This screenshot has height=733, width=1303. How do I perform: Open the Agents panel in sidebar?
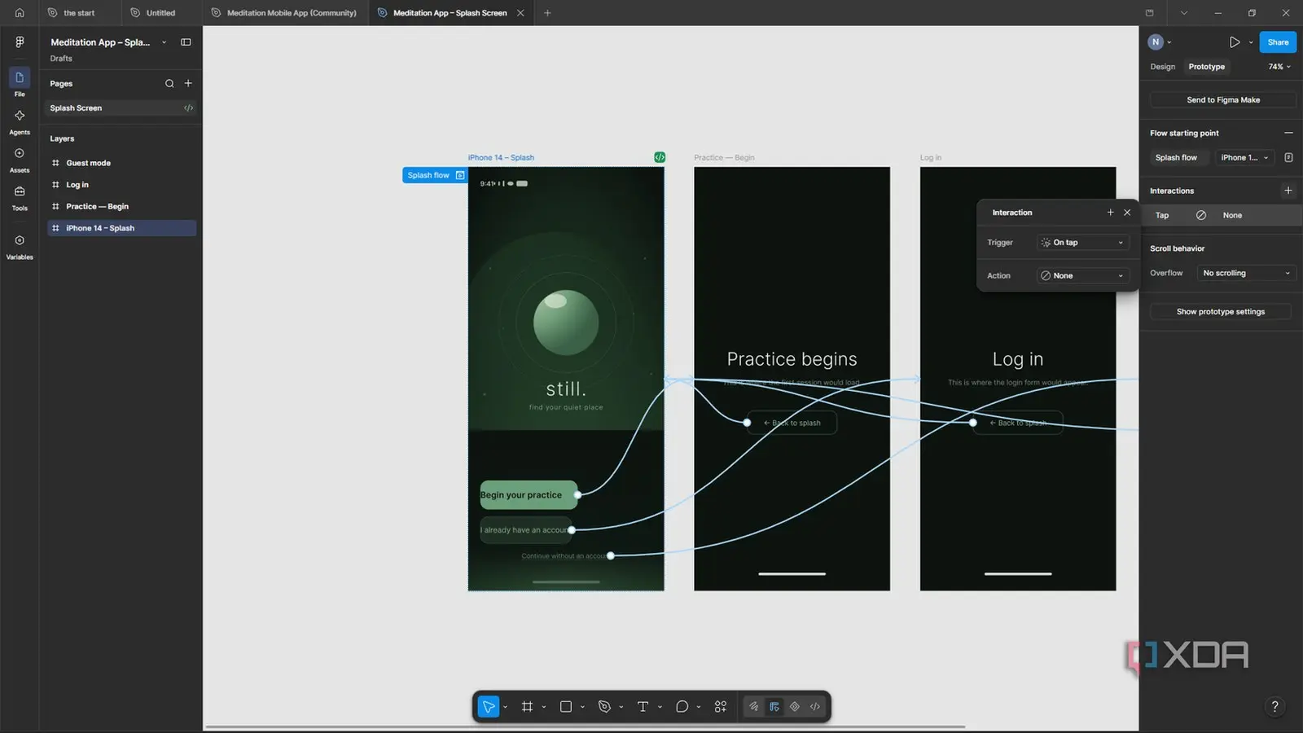click(20, 121)
